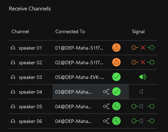
Task: Click the green checkmark status for speaker 03
Action: (116, 77)
